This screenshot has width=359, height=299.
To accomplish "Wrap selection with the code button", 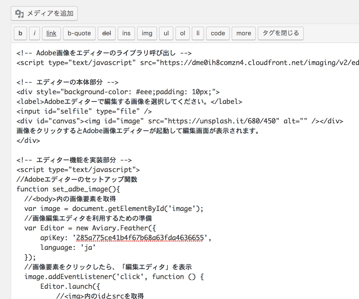I will [x=218, y=33].
